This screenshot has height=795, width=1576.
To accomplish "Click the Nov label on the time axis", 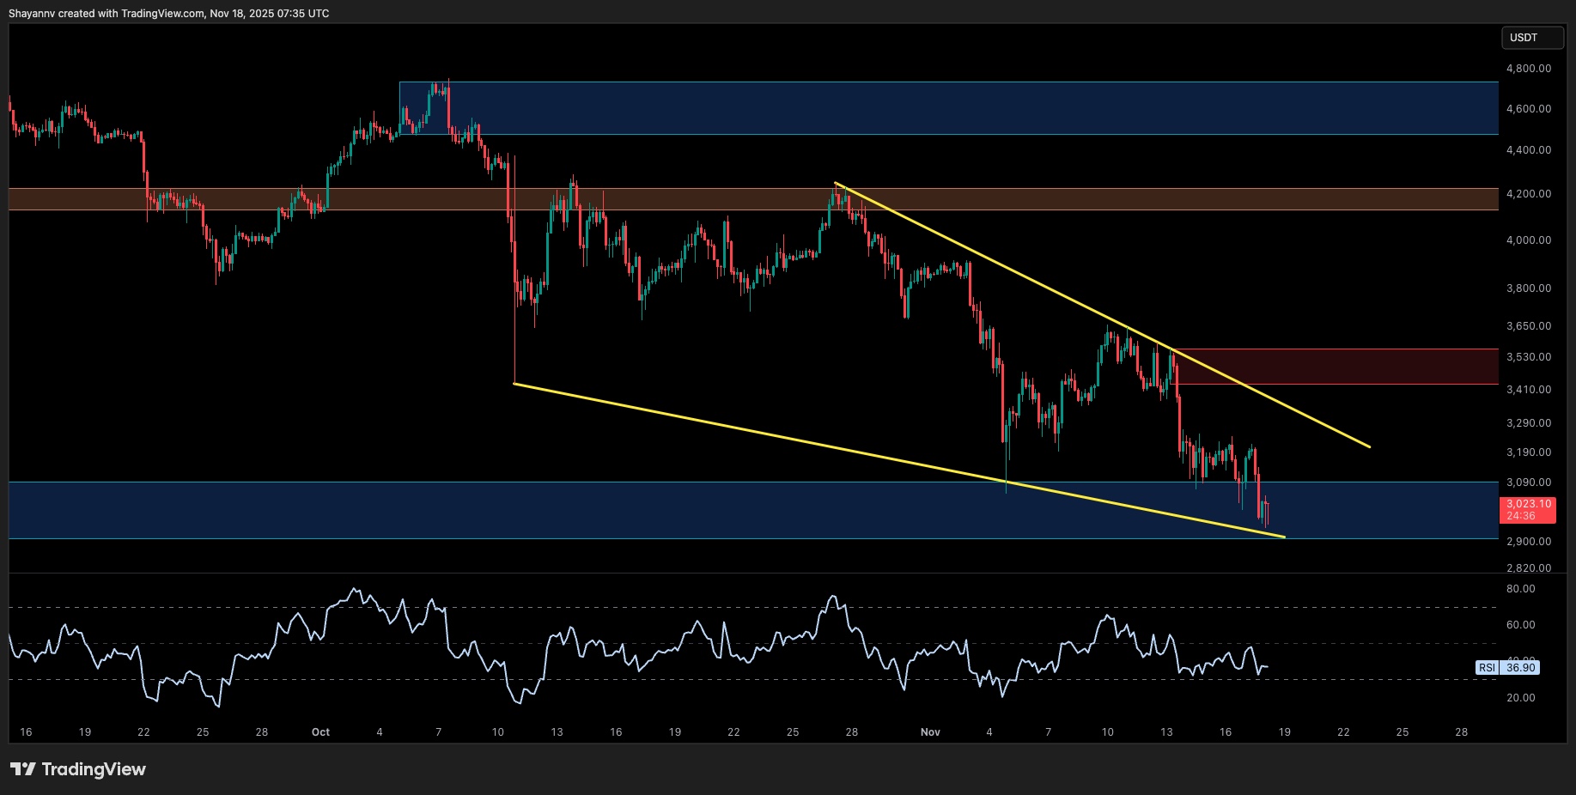I will pyautogui.click(x=932, y=732).
